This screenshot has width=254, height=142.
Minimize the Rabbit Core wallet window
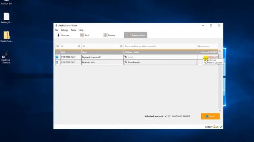click(203, 25)
